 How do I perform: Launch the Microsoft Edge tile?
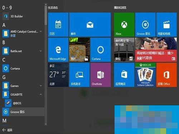point(58,50)
